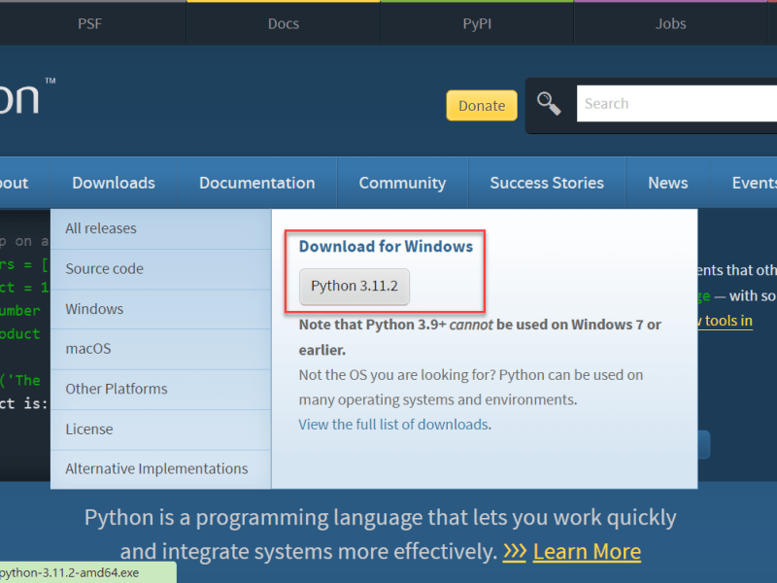The image size is (777, 583).
Task: Go to the PyPI top tab
Action: coord(477,23)
